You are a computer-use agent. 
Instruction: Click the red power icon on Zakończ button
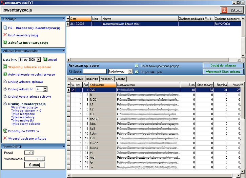(225, 11)
